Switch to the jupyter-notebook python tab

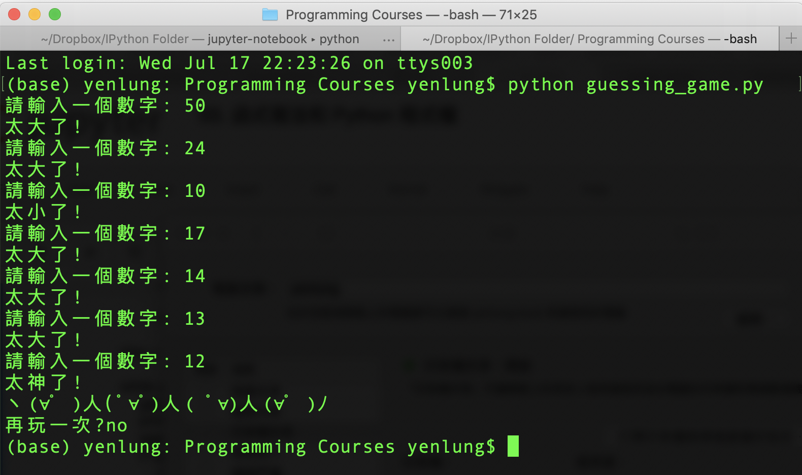[x=200, y=39]
